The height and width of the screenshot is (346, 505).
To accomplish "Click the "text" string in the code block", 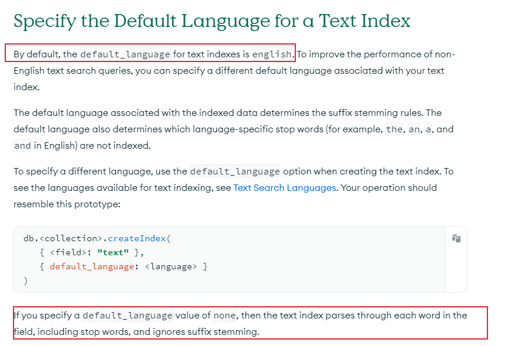I will (113, 252).
